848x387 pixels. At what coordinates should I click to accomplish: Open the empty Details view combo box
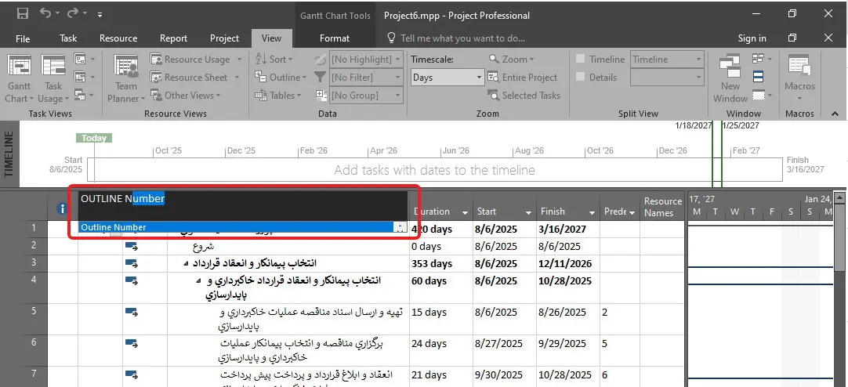coord(668,78)
